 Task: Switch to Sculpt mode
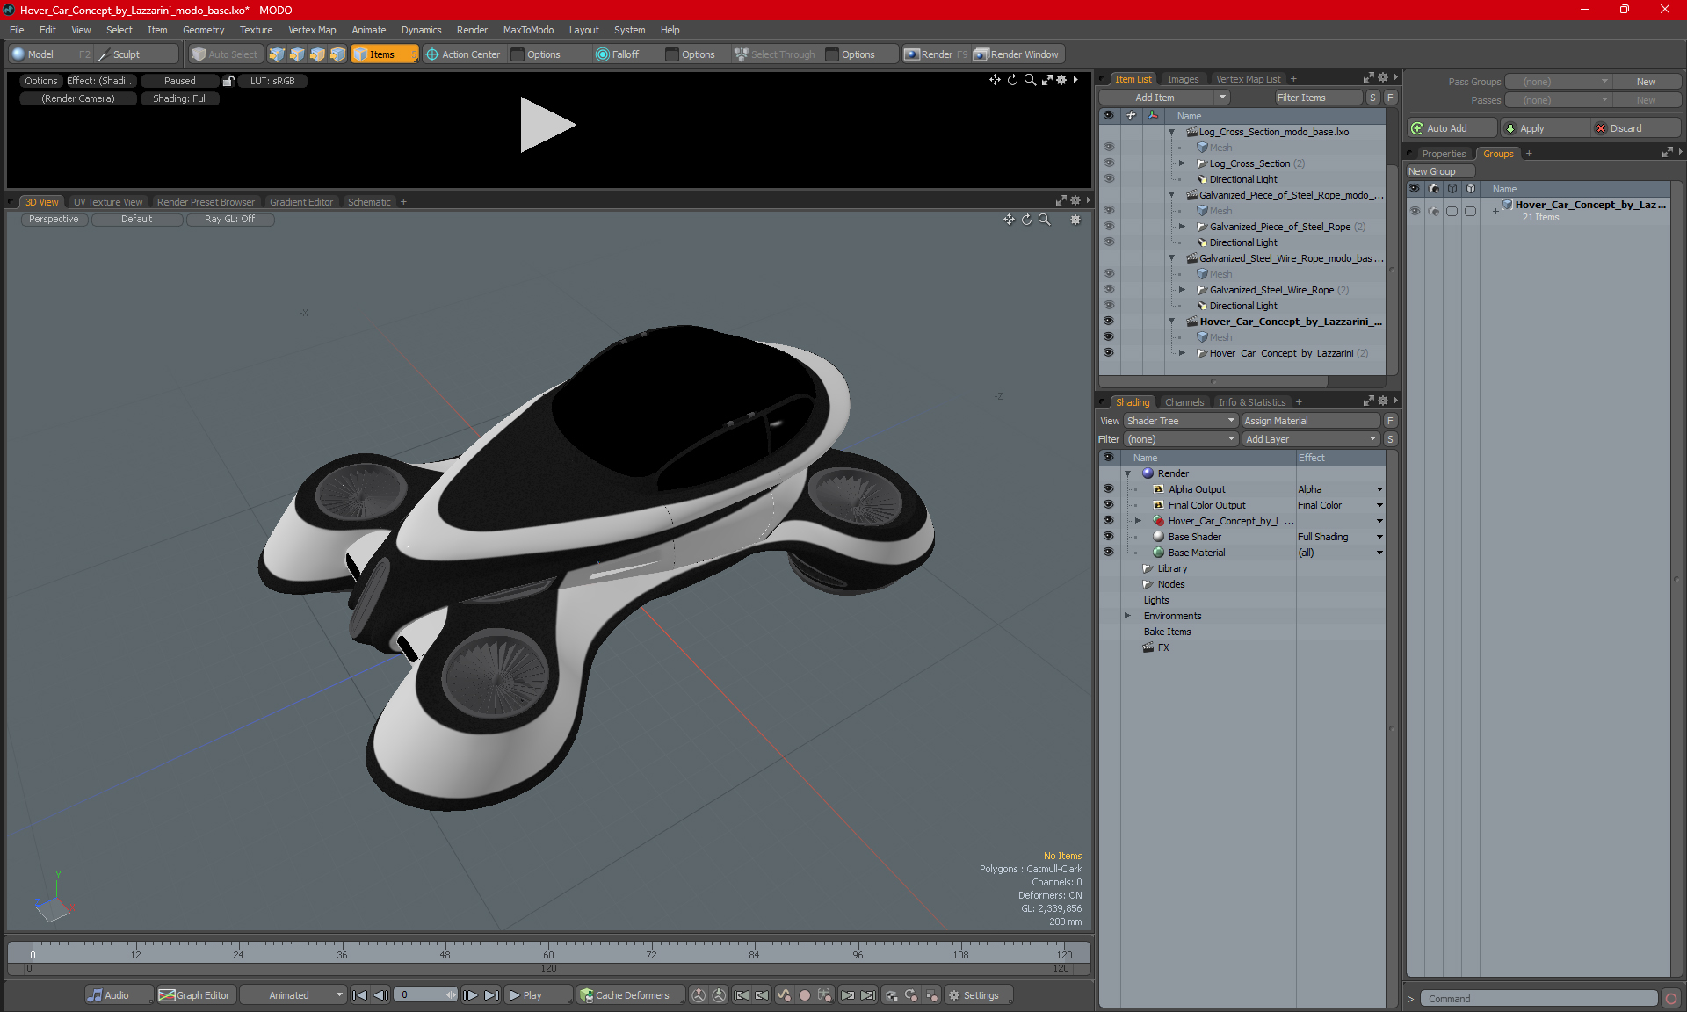coord(134,54)
